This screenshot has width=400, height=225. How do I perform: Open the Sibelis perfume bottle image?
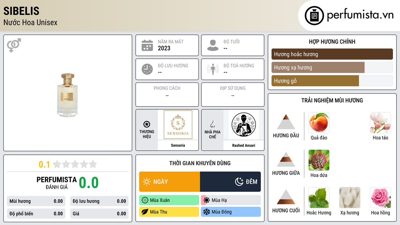(x=67, y=95)
